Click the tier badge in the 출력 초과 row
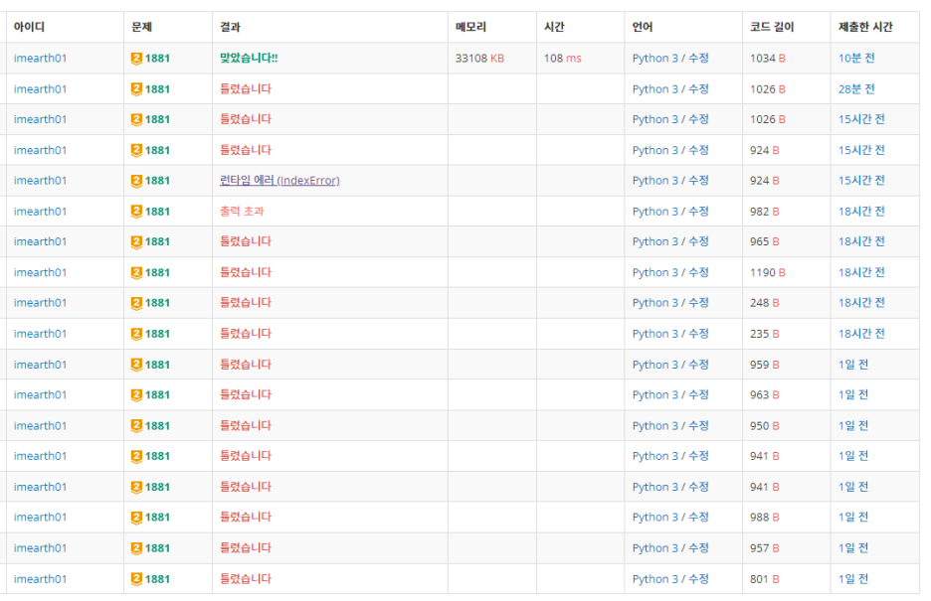 tap(136, 211)
